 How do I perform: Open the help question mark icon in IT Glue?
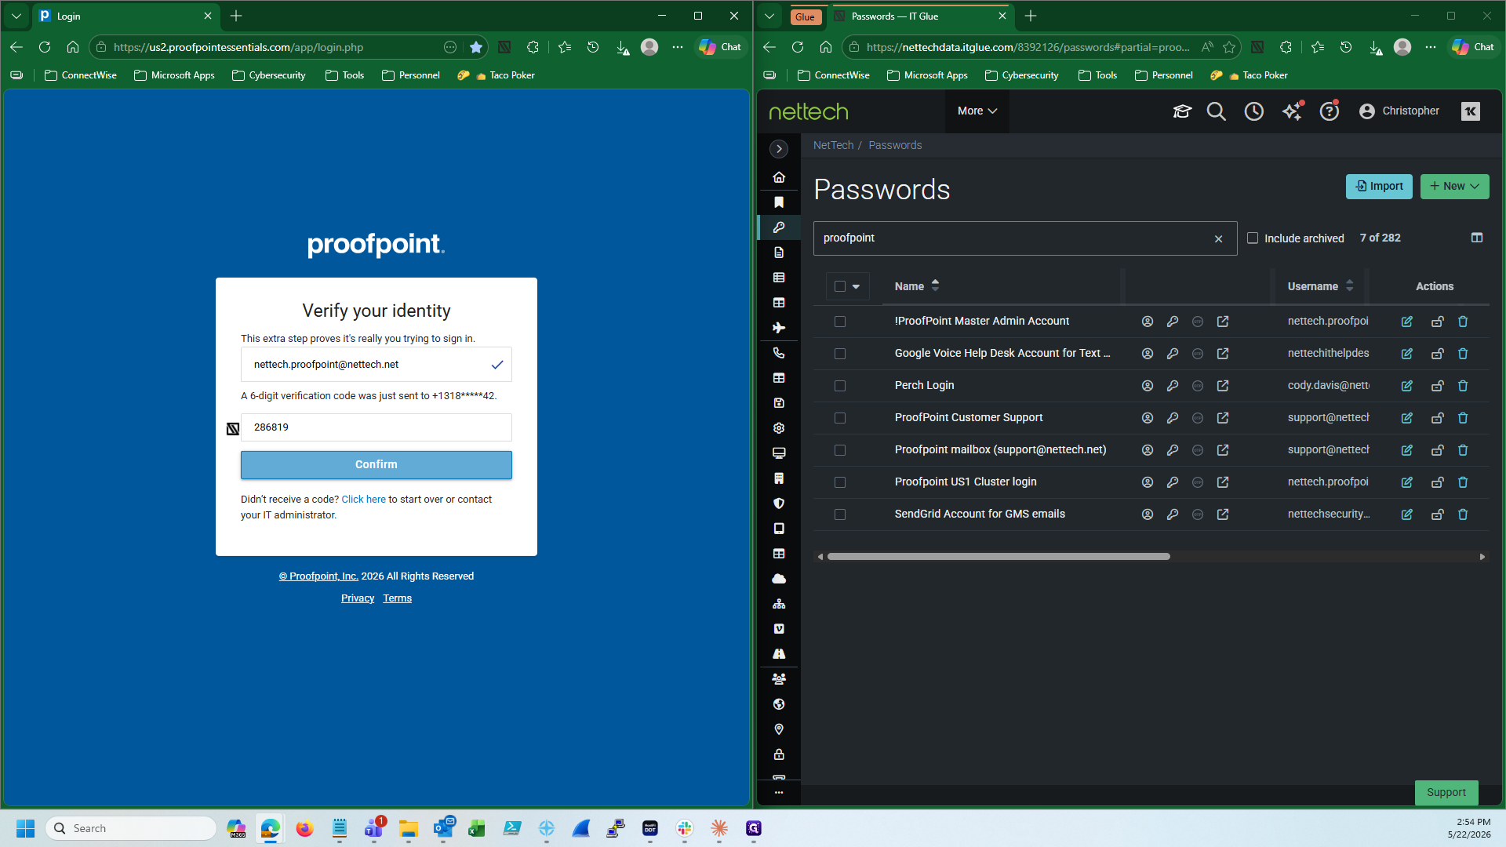point(1330,111)
